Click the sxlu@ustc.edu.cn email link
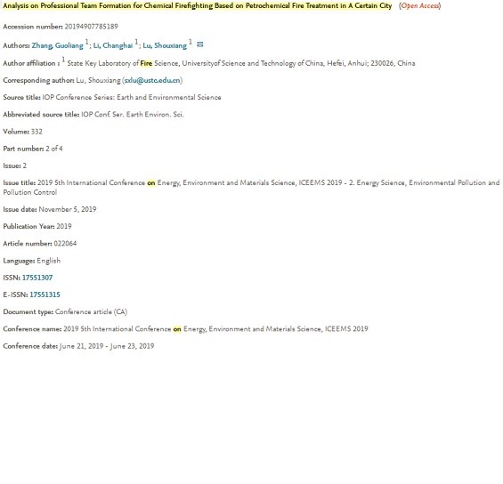This screenshot has height=484, width=503. click(x=152, y=80)
